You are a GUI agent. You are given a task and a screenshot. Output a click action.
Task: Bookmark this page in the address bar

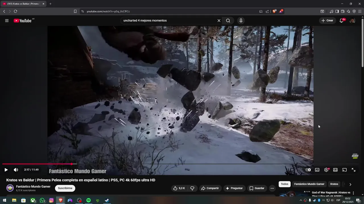[x=75, y=11]
